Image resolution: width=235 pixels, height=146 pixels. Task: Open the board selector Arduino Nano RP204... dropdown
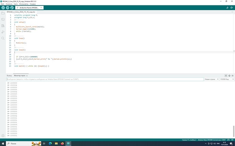click(29, 7)
